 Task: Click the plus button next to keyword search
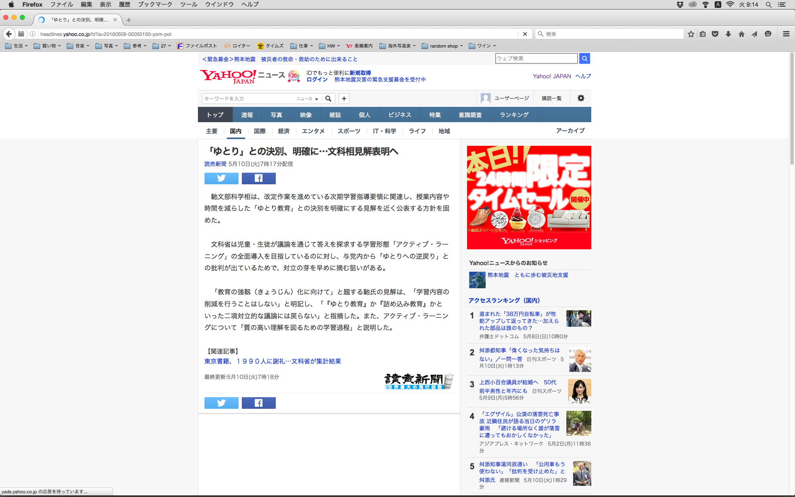point(344,99)
